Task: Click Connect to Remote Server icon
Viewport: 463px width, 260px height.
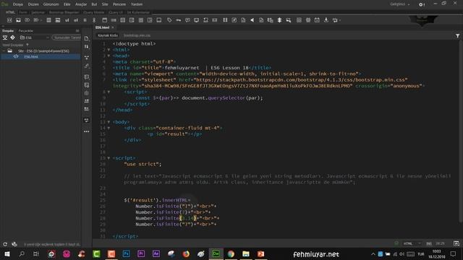Action: coord(5,38)
